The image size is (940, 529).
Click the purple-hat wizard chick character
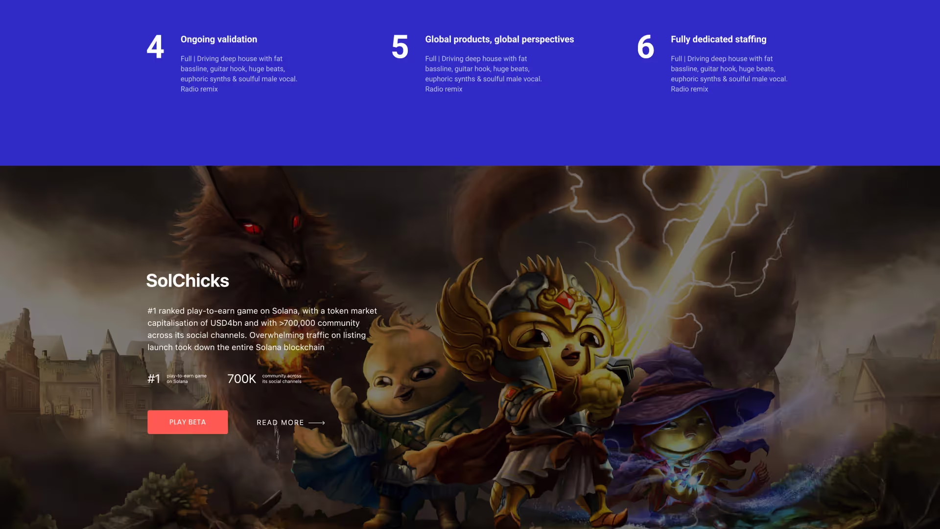coord(695,431)
